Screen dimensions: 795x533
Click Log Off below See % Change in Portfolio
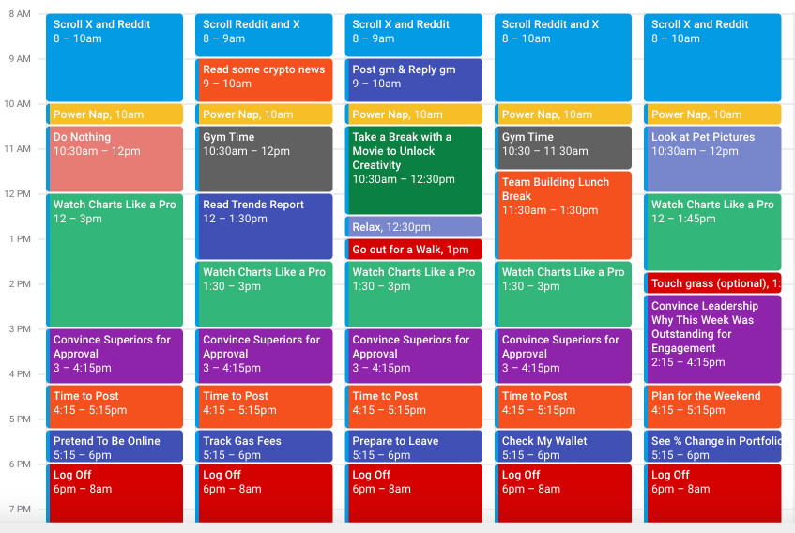point(712,494)
